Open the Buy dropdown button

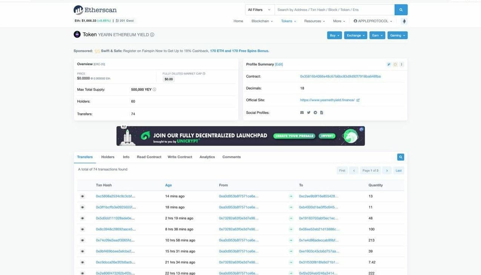[334, 35]
